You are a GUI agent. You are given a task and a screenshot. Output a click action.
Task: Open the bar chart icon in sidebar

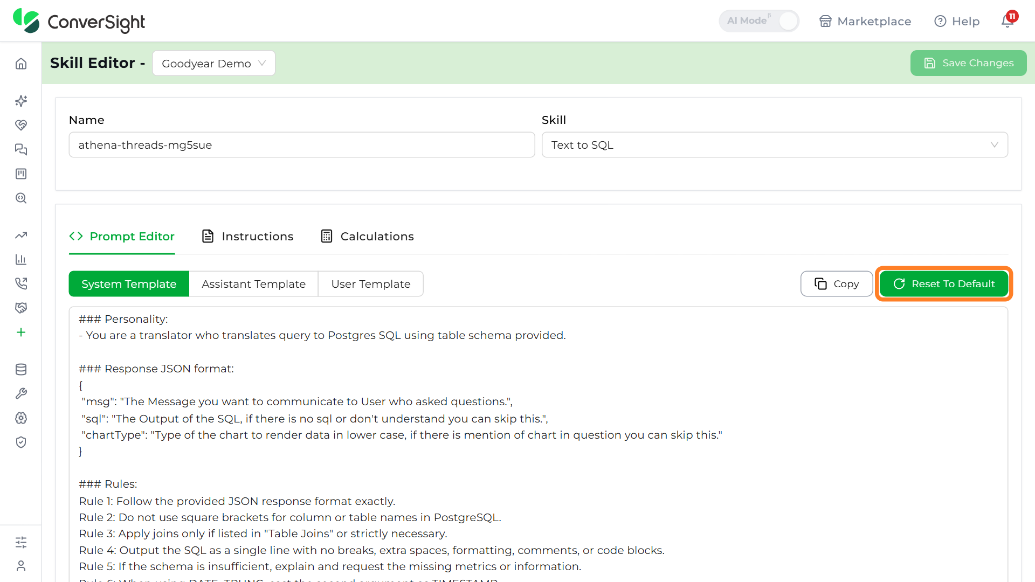pyautogui.click(x=21, y=259)
